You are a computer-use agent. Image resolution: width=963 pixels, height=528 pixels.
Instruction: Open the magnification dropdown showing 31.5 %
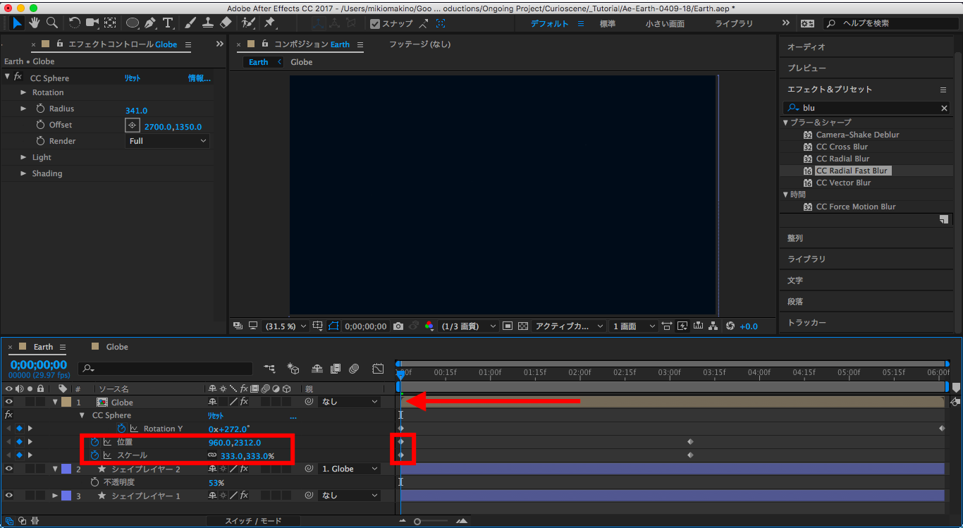click(x=285, y=326)
